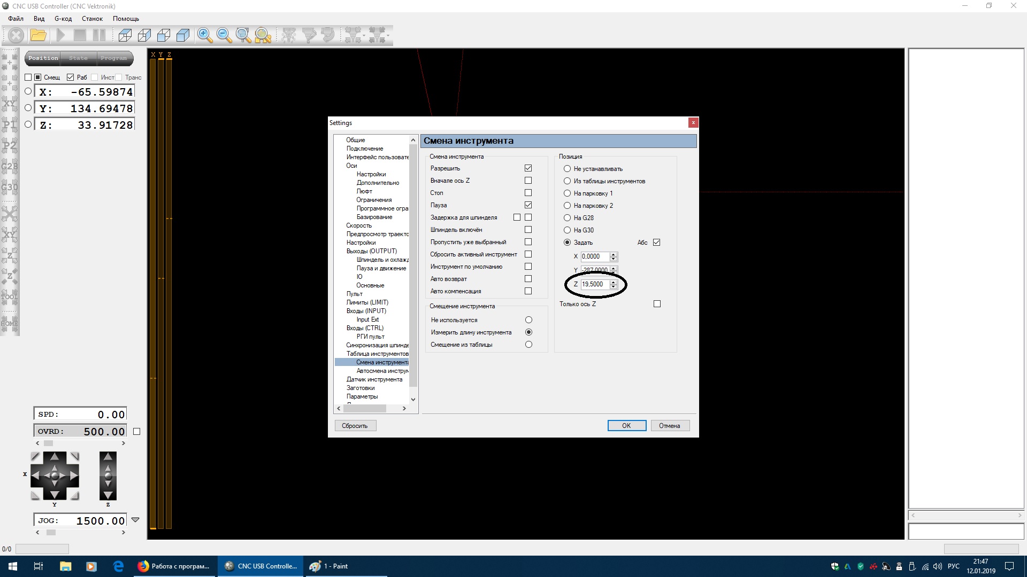Select the isometric solid cube view icon
Screen dimensions: 1027x577
(183, 36)
